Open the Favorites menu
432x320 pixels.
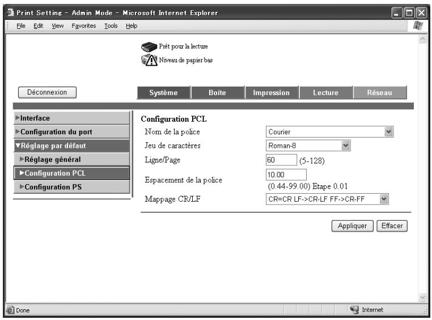point(84,26)
